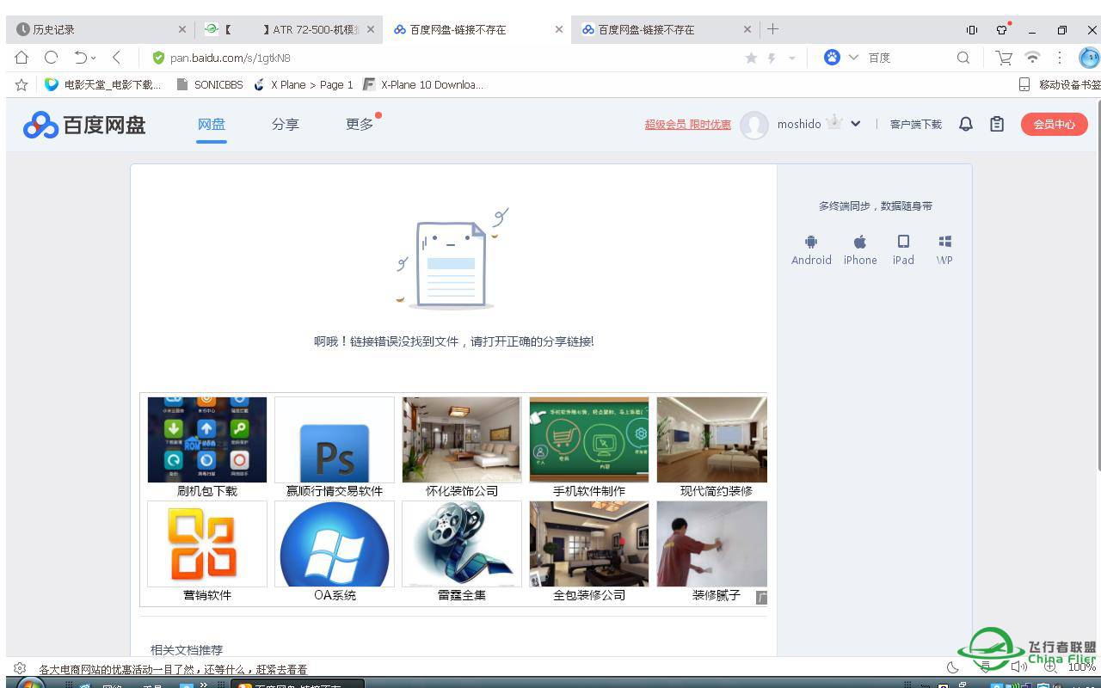
Task: Click the iPhone Apple icon
Action: click(860, 242)
